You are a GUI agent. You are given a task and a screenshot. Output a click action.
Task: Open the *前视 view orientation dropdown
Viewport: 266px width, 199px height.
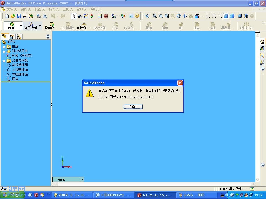[82, 179]
